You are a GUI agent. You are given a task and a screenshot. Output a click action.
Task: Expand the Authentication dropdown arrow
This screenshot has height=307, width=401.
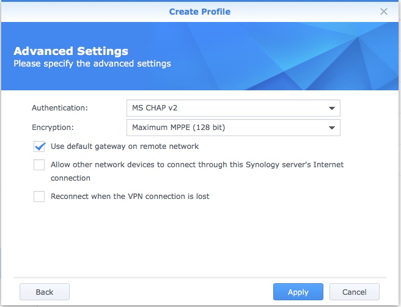coord(331,108)
